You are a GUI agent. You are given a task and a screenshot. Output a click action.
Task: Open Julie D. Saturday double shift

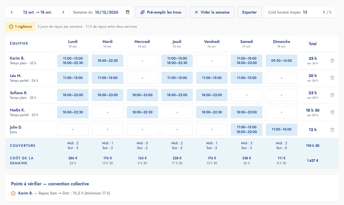(x=247, y=129)
